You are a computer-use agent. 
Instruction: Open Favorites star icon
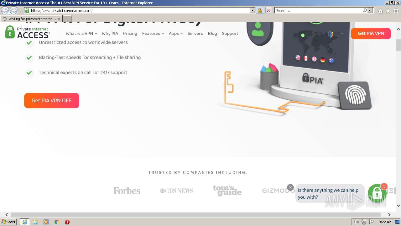tap(388, 11)
